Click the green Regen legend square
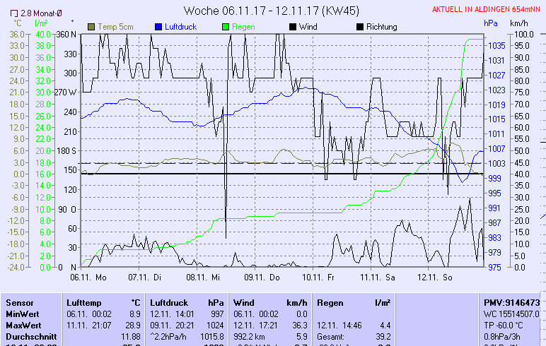Image resolution: width=546 pixels, height=346 pixels. pos(226,27)
